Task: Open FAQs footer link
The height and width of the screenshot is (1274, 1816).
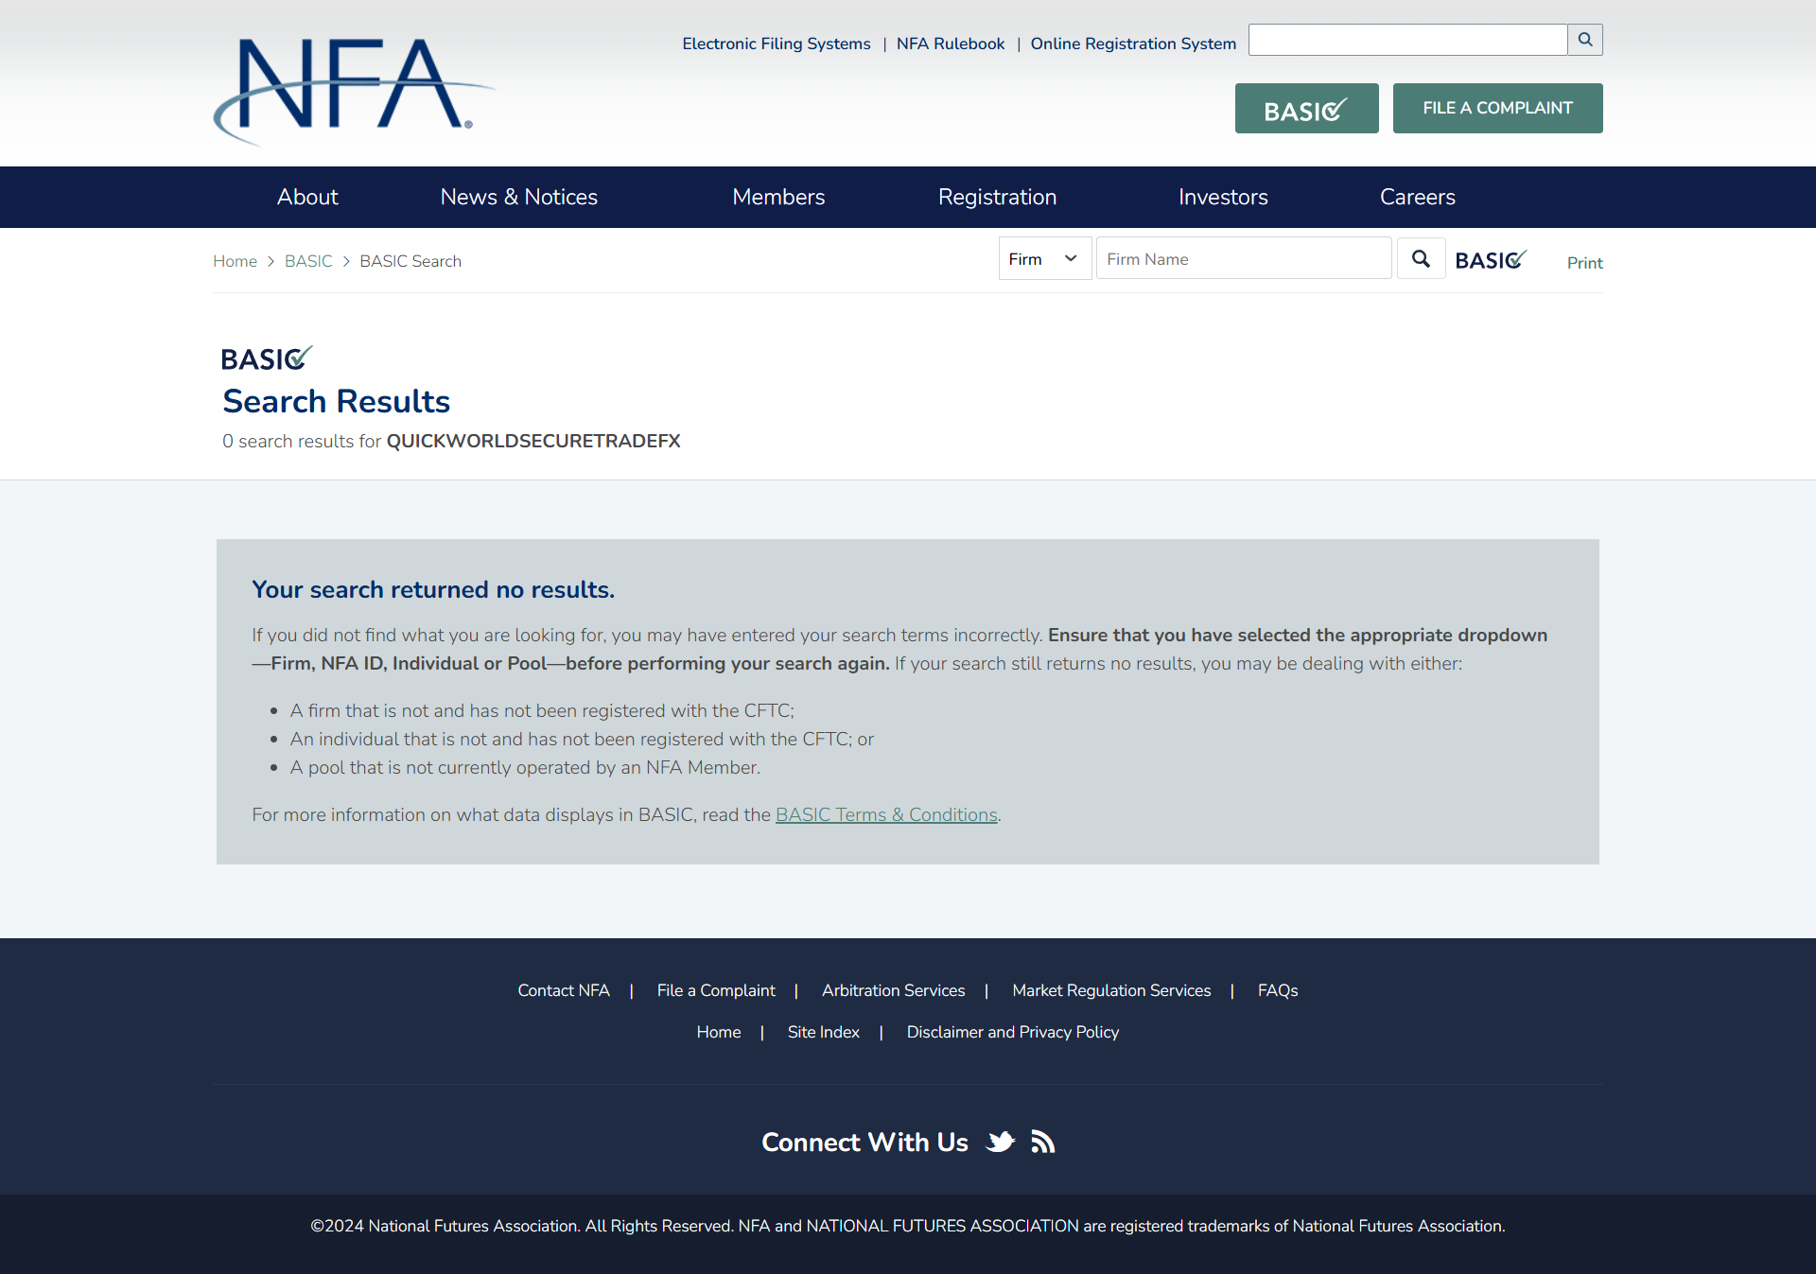Action: (1278, 990)
